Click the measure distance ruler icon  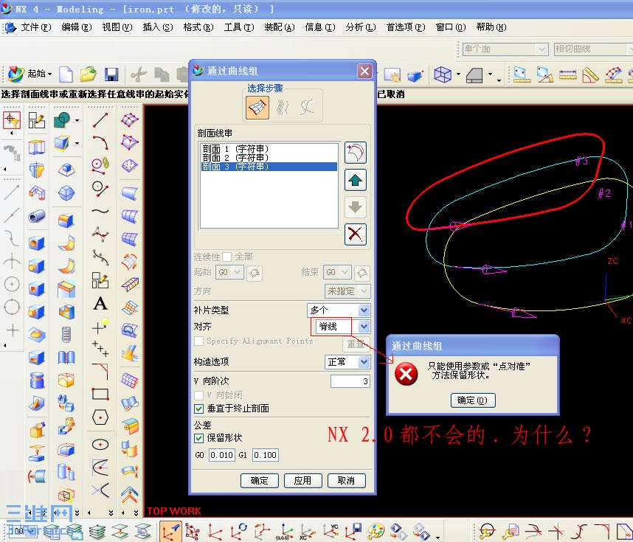tap(567, 74)
